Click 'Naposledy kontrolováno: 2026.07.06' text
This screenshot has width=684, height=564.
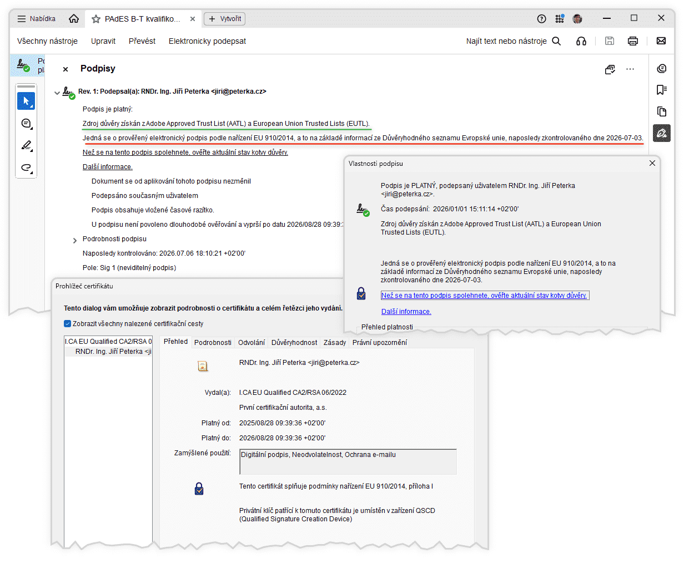point(164,253)
